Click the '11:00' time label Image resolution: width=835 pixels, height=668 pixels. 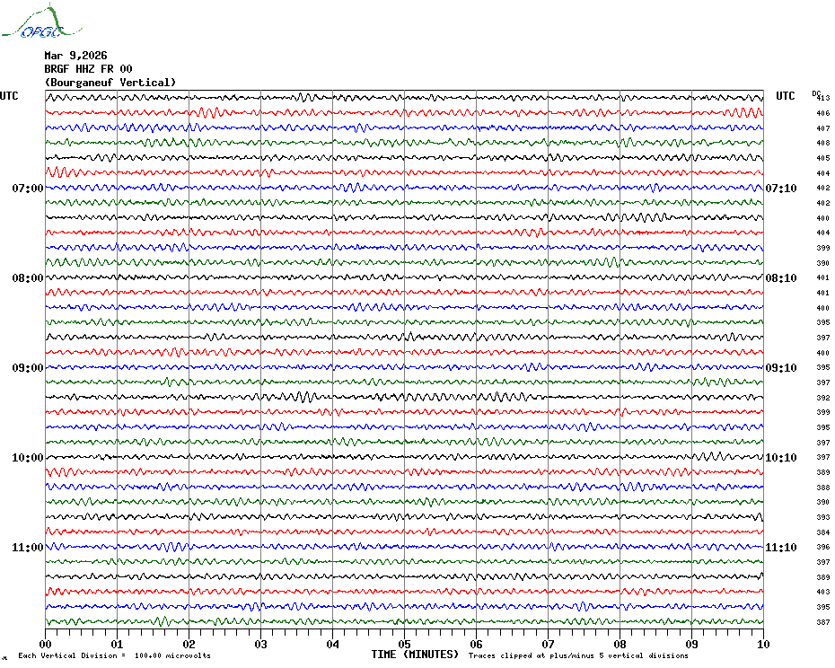click(28, 548)
